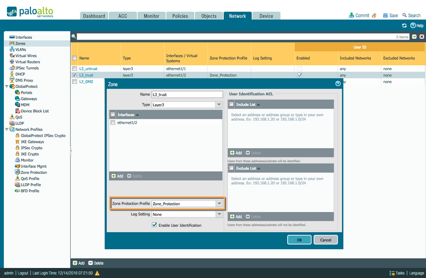Click the warning triangle in status bar
Viewport: 426px width, 278px height.
(x=97, y=273)
